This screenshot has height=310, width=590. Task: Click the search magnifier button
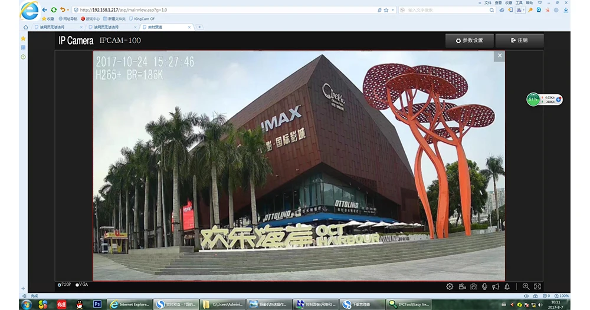(x=491, y=10)
